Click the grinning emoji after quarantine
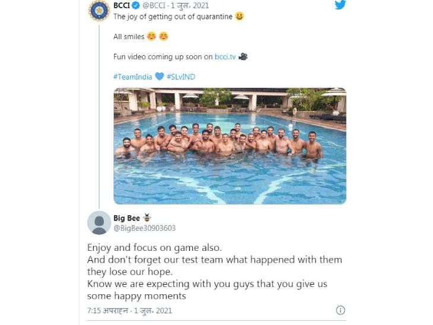 (x=240, y=16)
